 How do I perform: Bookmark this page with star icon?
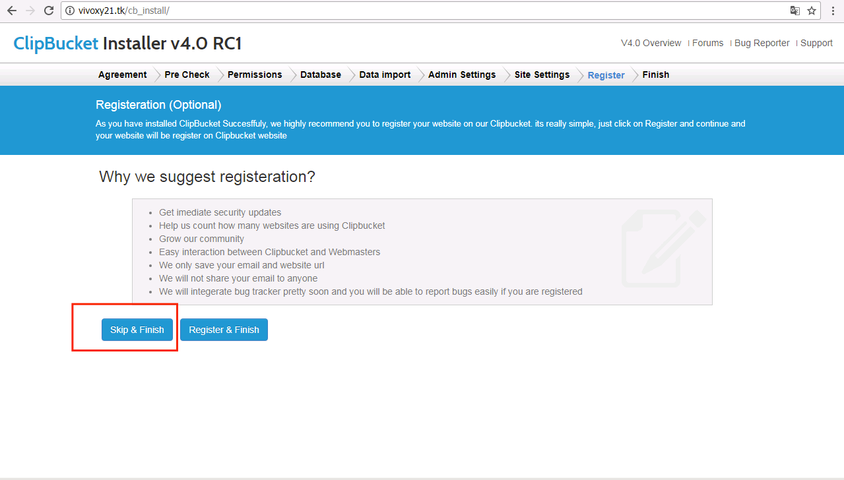point(812,11)
